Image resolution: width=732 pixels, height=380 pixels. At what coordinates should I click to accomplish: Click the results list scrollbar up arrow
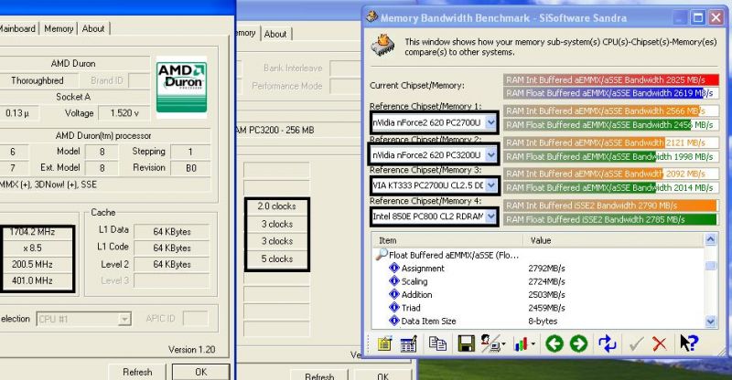(x=710, y=240)
